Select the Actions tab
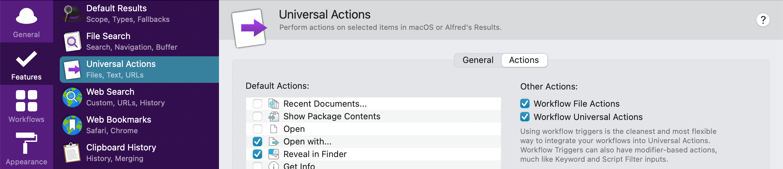783x169 pixels. [x=524, y=60]
